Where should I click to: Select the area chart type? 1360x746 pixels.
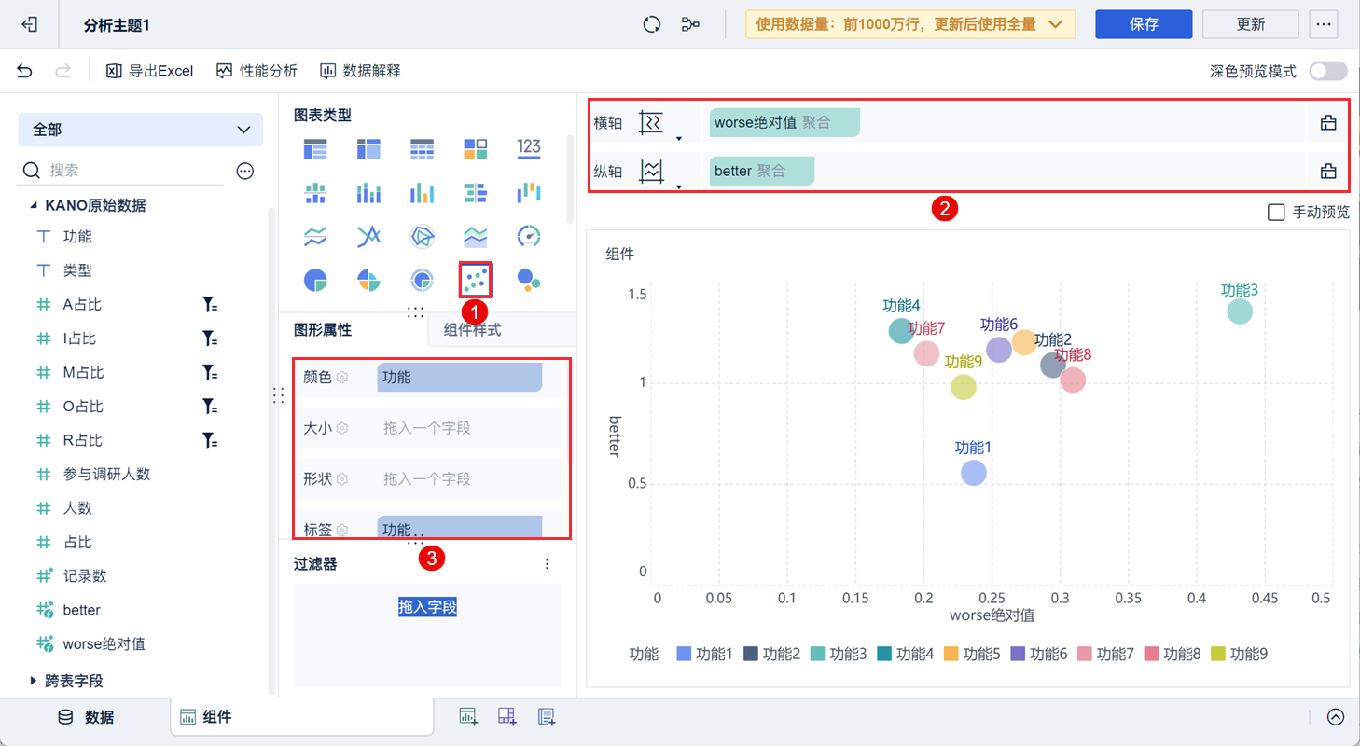476,237
